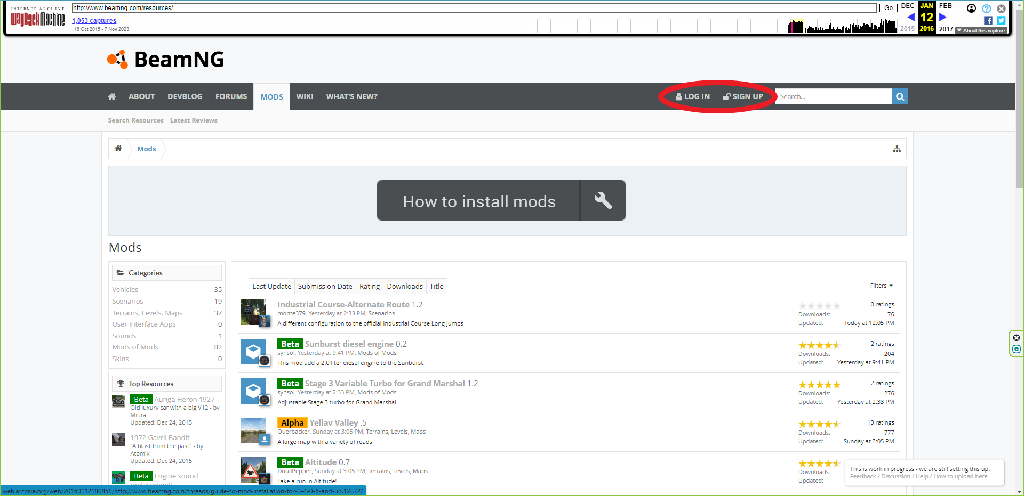Select the Vehicles category

(x=125, y=289)
